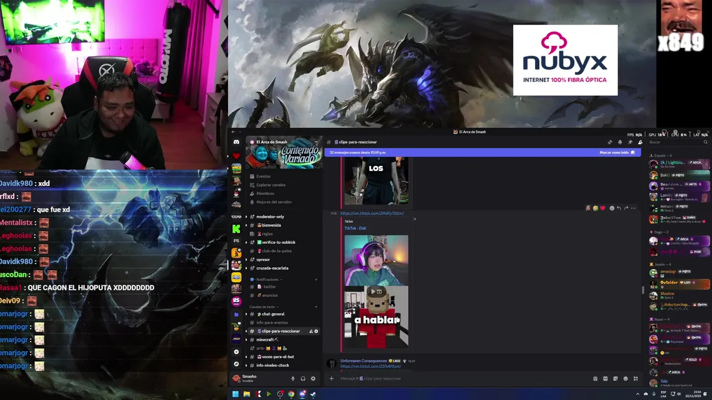Open notification settings bell icon
Screen dimensions: 712x400
click(x=620, y=142)
